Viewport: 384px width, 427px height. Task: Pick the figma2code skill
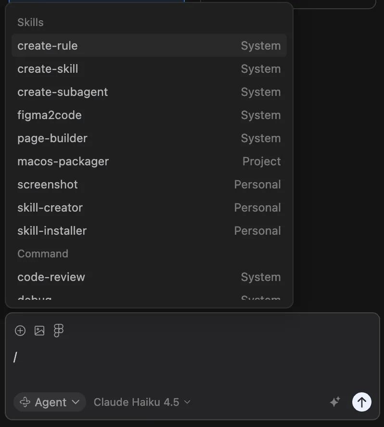[x=149, y=115]
